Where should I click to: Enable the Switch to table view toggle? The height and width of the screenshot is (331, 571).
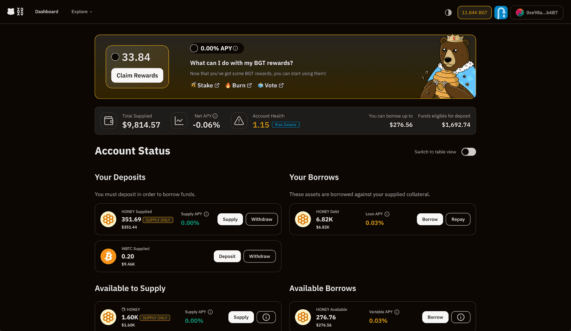click(x=468, y=152)
